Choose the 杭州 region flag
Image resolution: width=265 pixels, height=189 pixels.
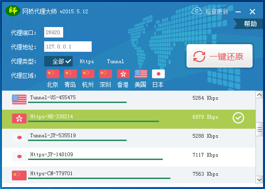pyautogui.click(x=88, y=74)
